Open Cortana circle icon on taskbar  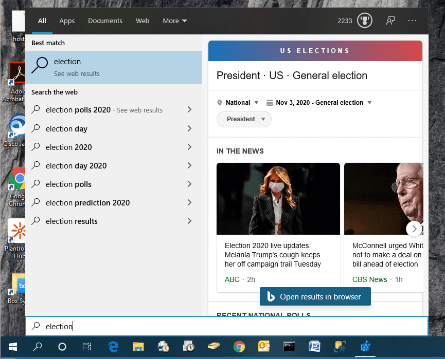pyautogui.click(x=62, y=347)
